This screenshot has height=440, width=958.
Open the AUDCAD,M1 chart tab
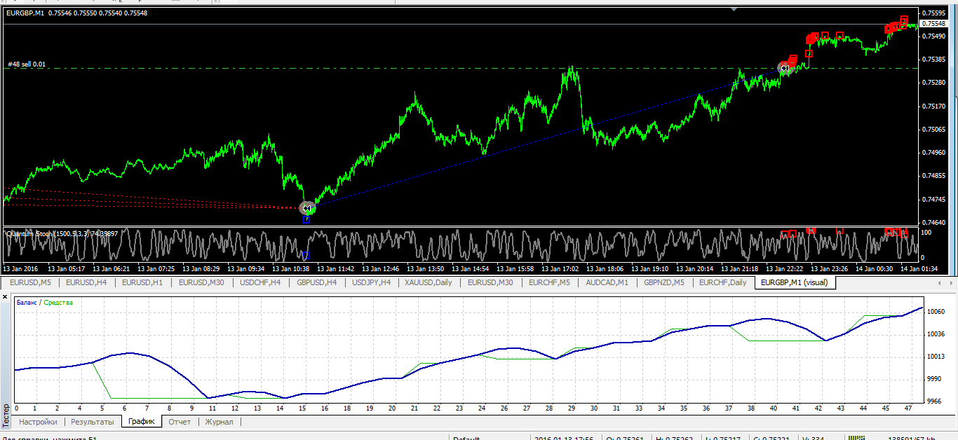(x=607, y=282)
